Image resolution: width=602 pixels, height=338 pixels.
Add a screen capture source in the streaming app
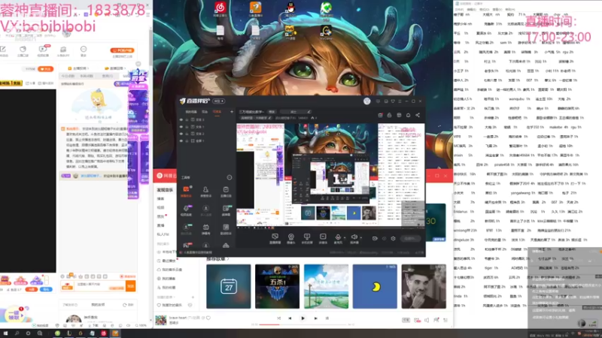point(275,238)
